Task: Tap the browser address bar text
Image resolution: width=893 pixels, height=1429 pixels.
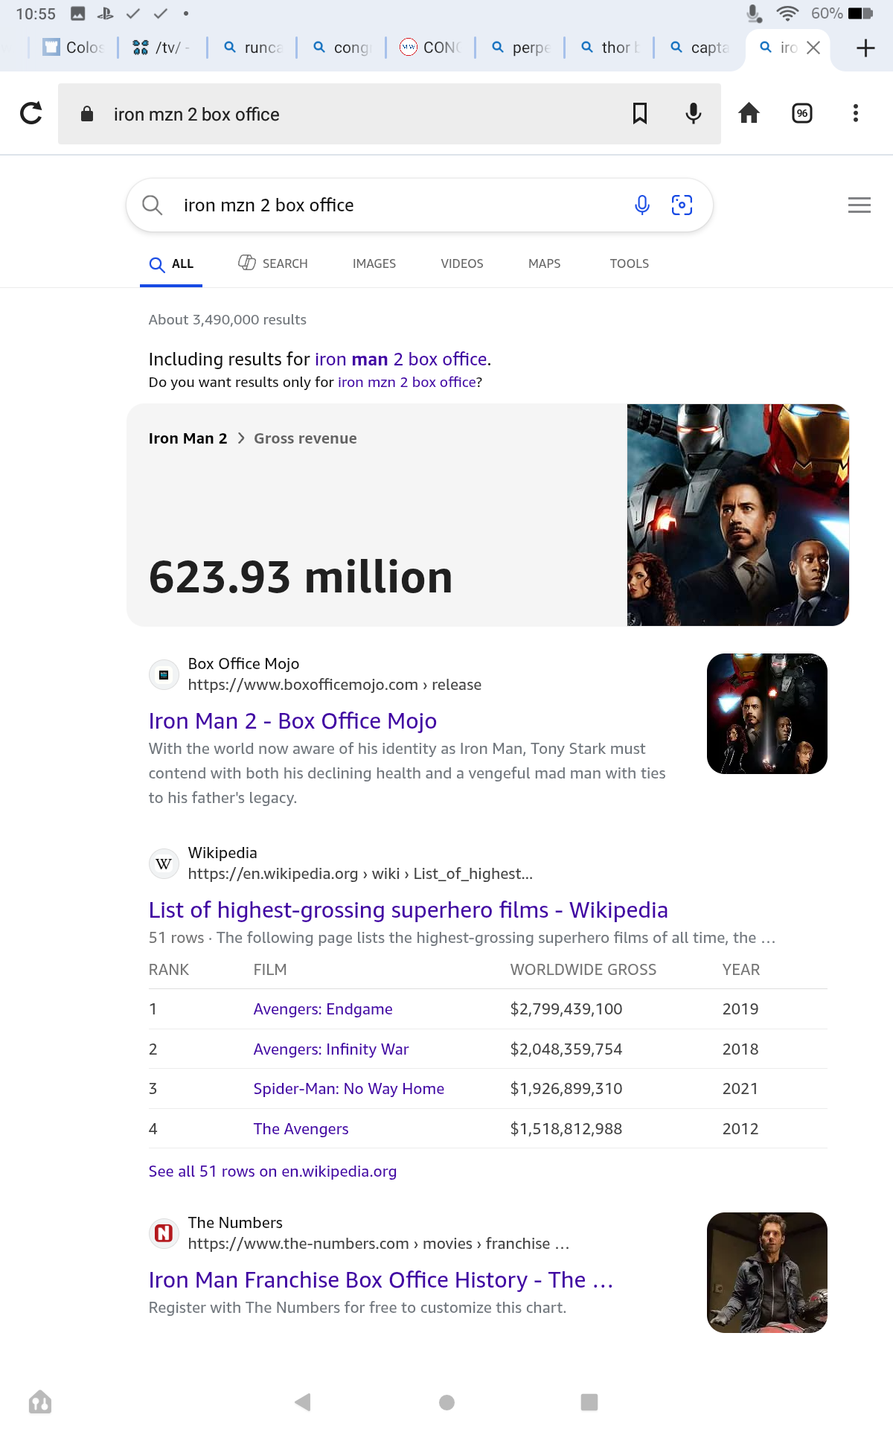Action: (196, 115)
